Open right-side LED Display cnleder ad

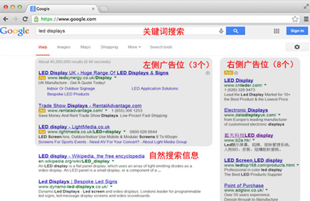tap(239, 80)
